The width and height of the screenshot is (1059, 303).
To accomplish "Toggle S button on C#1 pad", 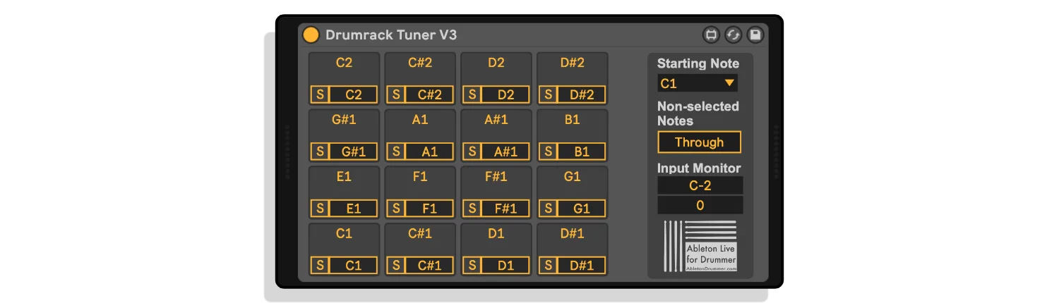I will tap(396, 266).
